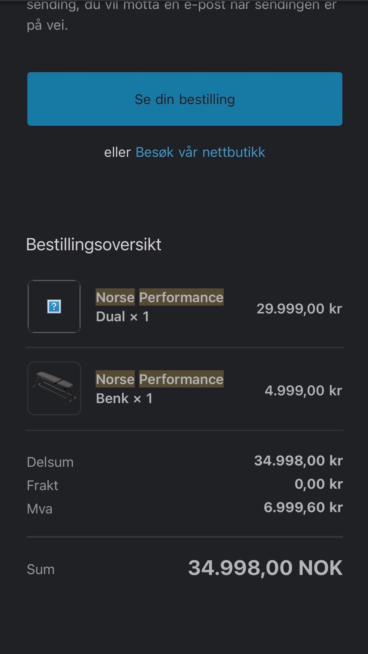Screen dimensions: 368x654
Task: Click the Frakt label
Action: [x=43, y=486]
